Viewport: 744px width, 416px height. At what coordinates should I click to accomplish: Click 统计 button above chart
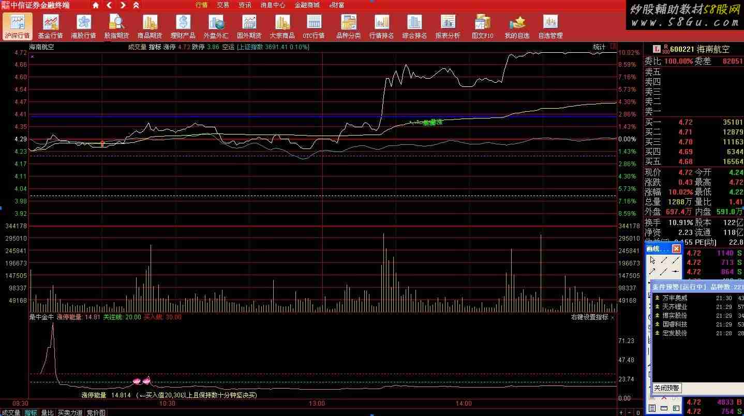pos(599,47)
